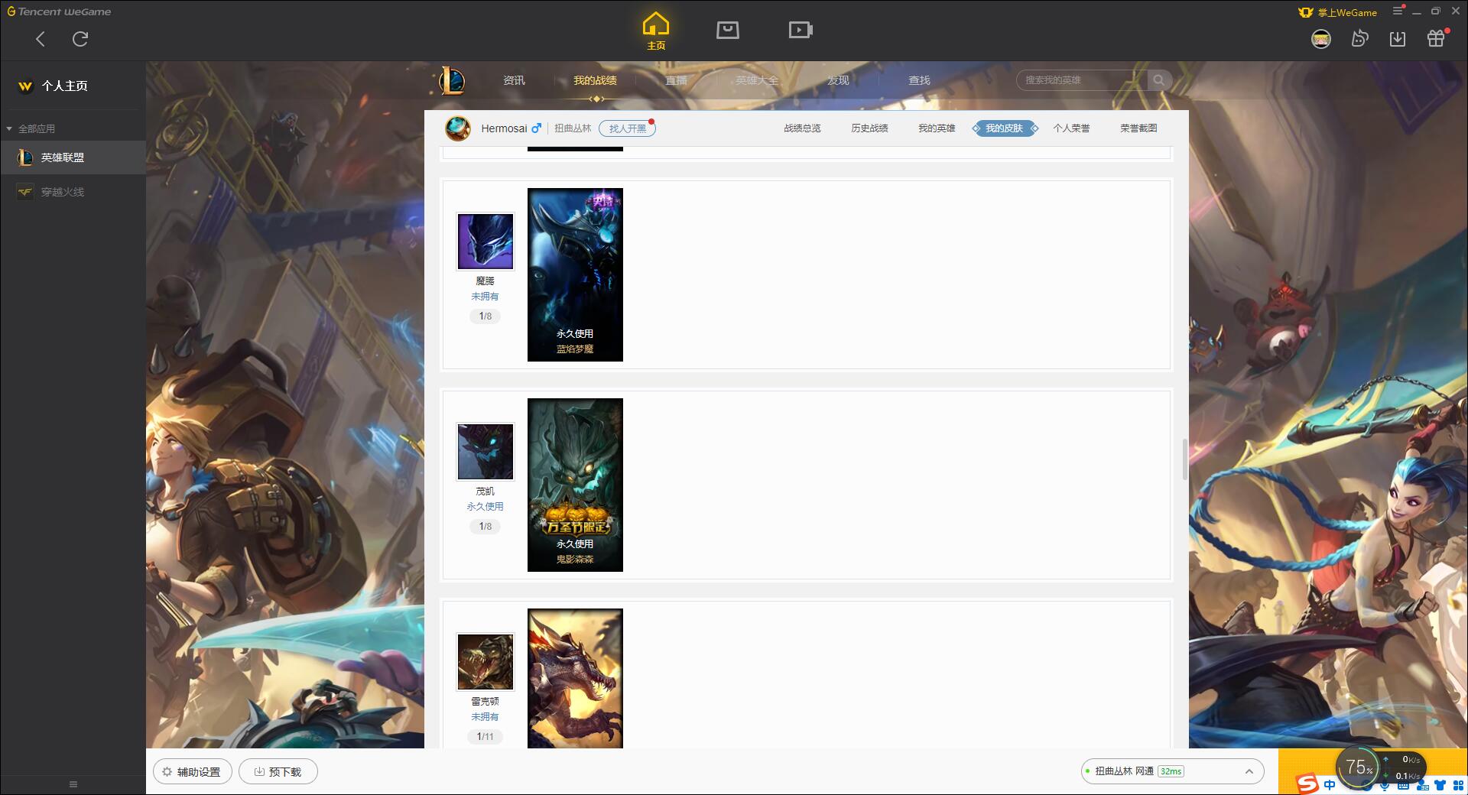The height and width of the screenshot is (795, 1468).
Task: Click the 75% memory accelerator ball
Action: [x=1359, y=767]
